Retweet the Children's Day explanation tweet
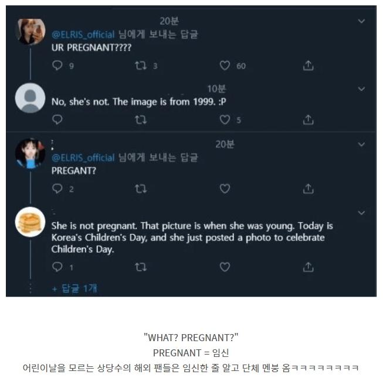The height and width of the screenshot is (378, 383). tap(141, 267)
